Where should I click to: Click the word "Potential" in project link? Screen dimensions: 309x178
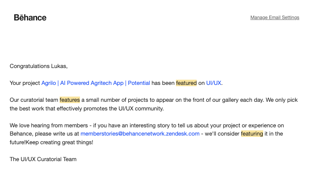tap(139, 83)
